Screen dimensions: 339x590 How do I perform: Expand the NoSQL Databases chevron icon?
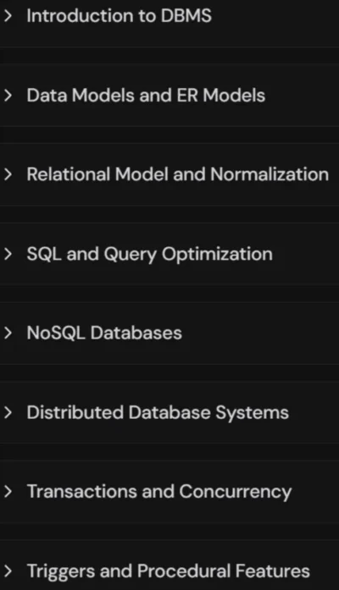click(x=8, y=333)
